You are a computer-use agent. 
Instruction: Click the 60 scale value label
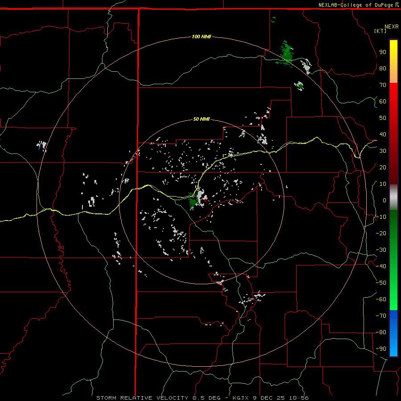pos(383,101)
